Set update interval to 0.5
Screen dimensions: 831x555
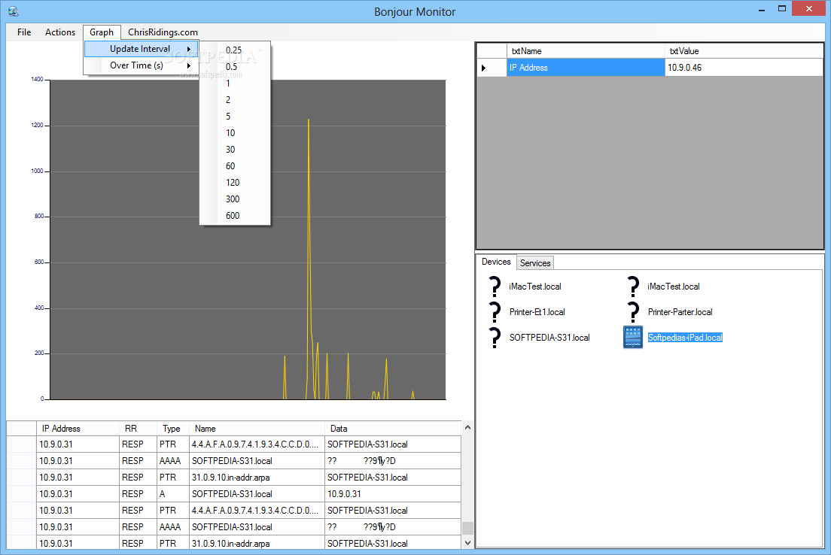pyautogui.click(x=235, y=67)
